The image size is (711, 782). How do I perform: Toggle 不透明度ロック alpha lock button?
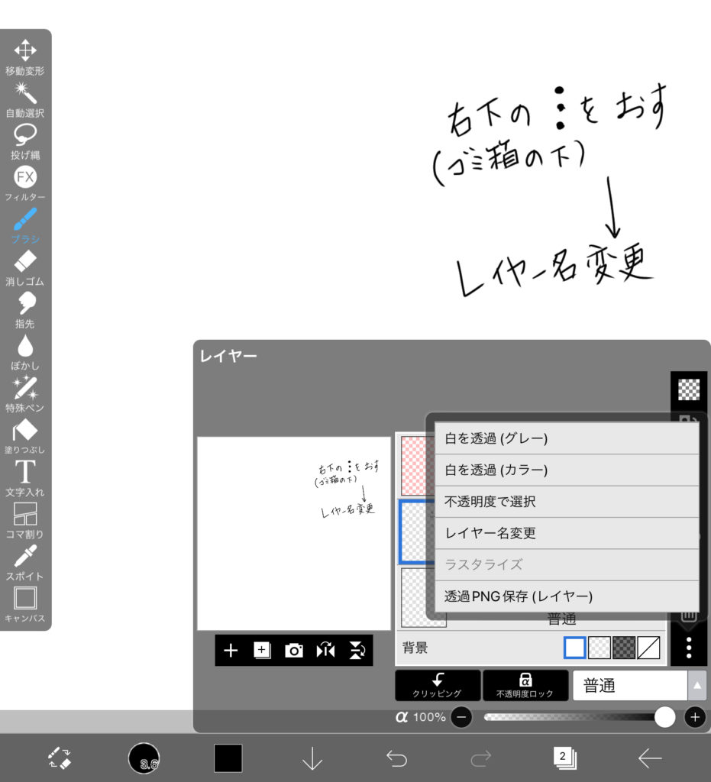coord(525,685)
